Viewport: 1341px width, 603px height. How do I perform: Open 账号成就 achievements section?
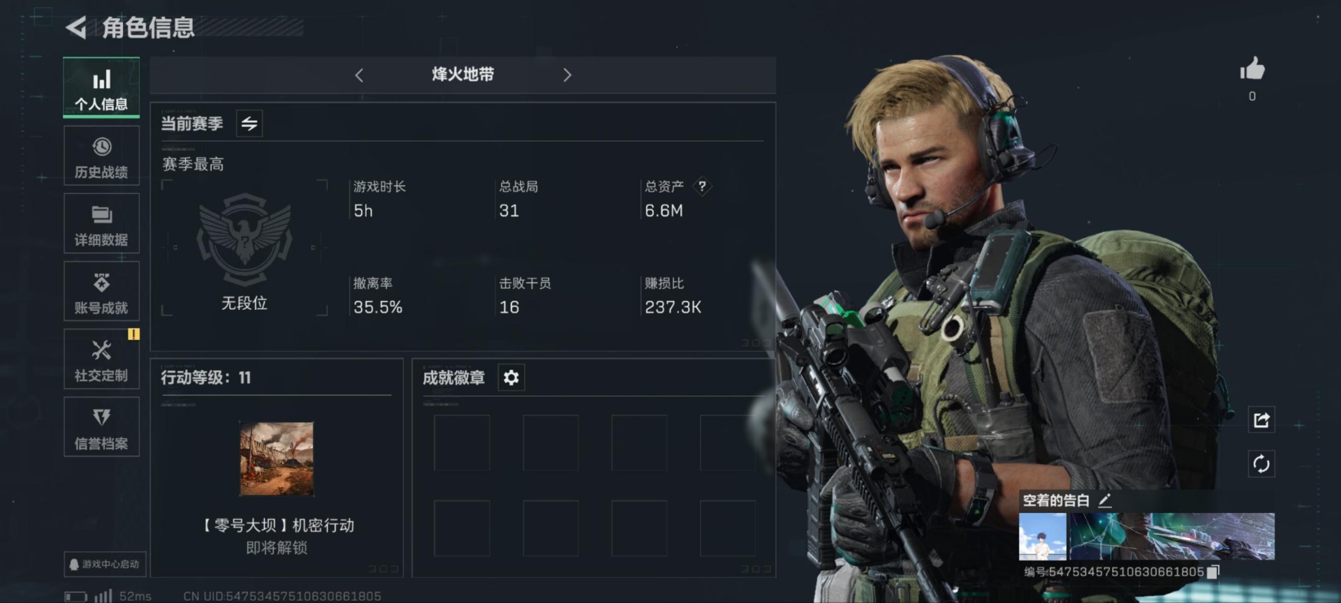[101, 292]
